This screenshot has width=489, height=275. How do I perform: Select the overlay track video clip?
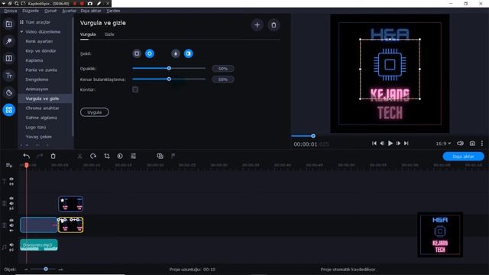point(70,204)
